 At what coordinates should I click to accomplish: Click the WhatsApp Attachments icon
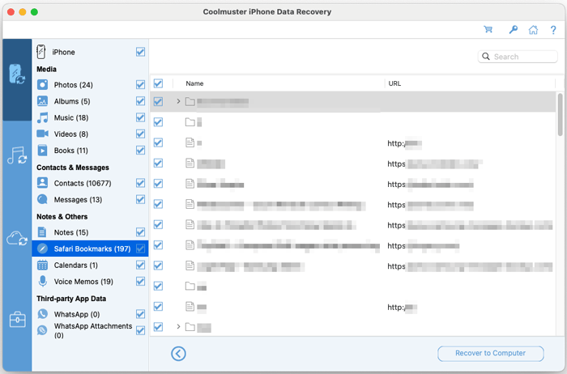click(x=42, y=330)
